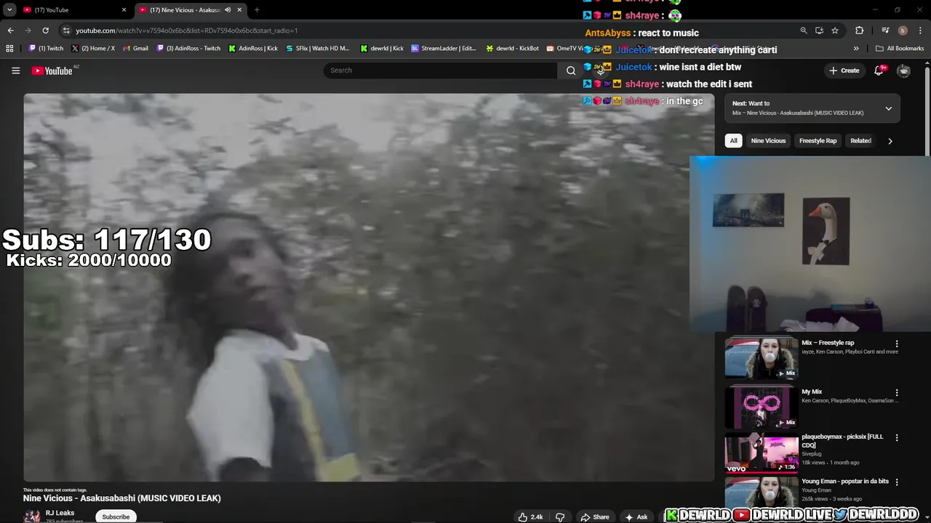Open the dewrld | Kick bookmark
Screen dimensions: 931x523
pyautogui.click(x=382, y=49)
